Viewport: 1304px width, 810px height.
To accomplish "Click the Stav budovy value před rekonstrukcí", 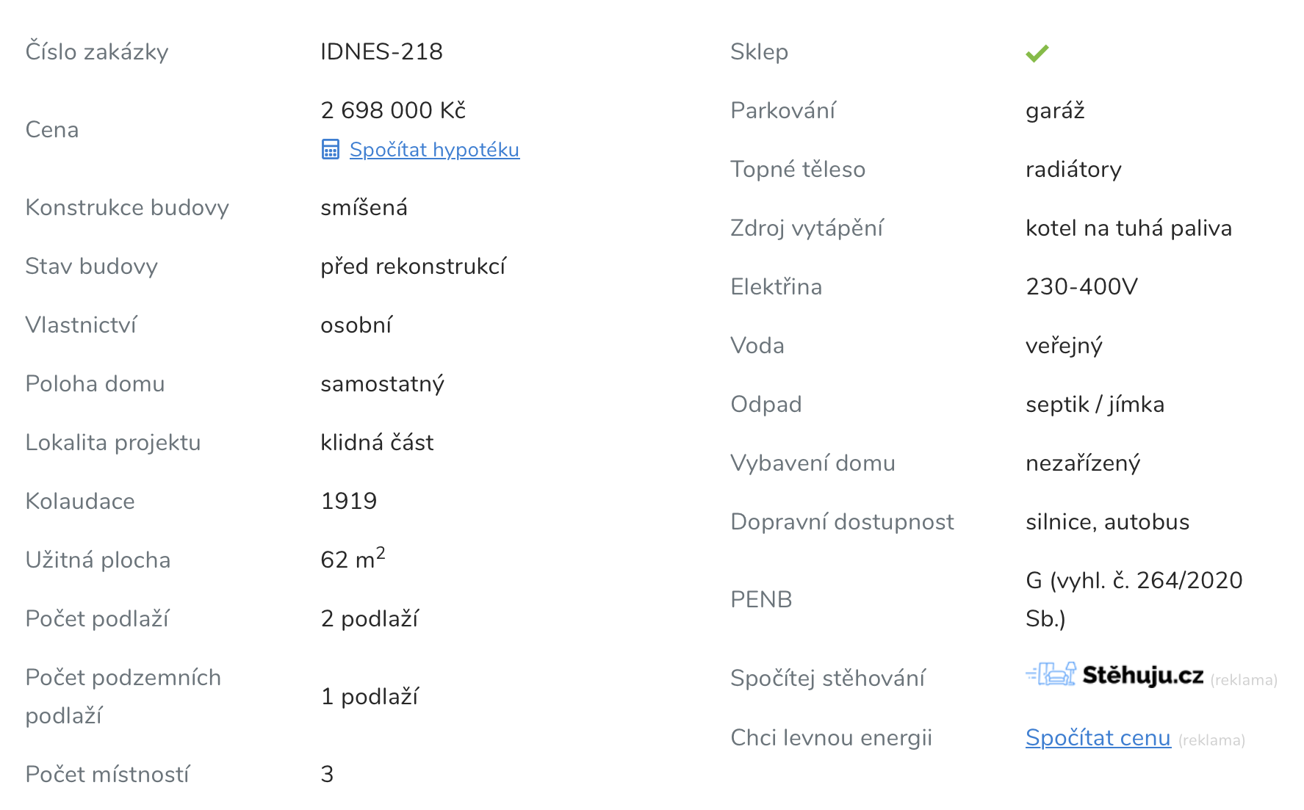I will point(413,266).
